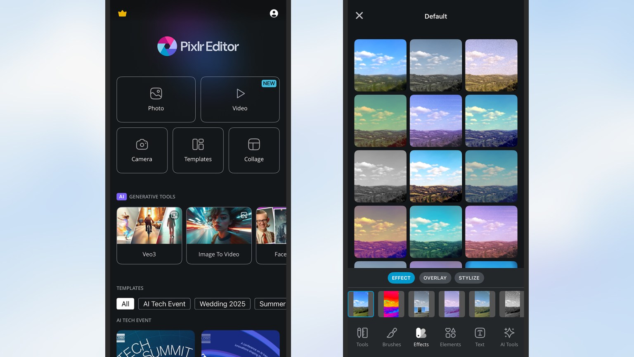Select the AI Tech Event template filter

[x=164, y=304]
